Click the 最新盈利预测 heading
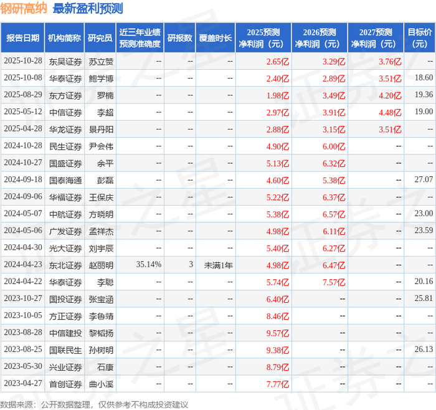 coord(88,8)
